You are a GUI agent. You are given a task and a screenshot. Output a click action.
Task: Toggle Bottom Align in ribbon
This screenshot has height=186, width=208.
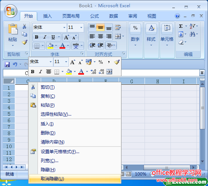[109, 27]
